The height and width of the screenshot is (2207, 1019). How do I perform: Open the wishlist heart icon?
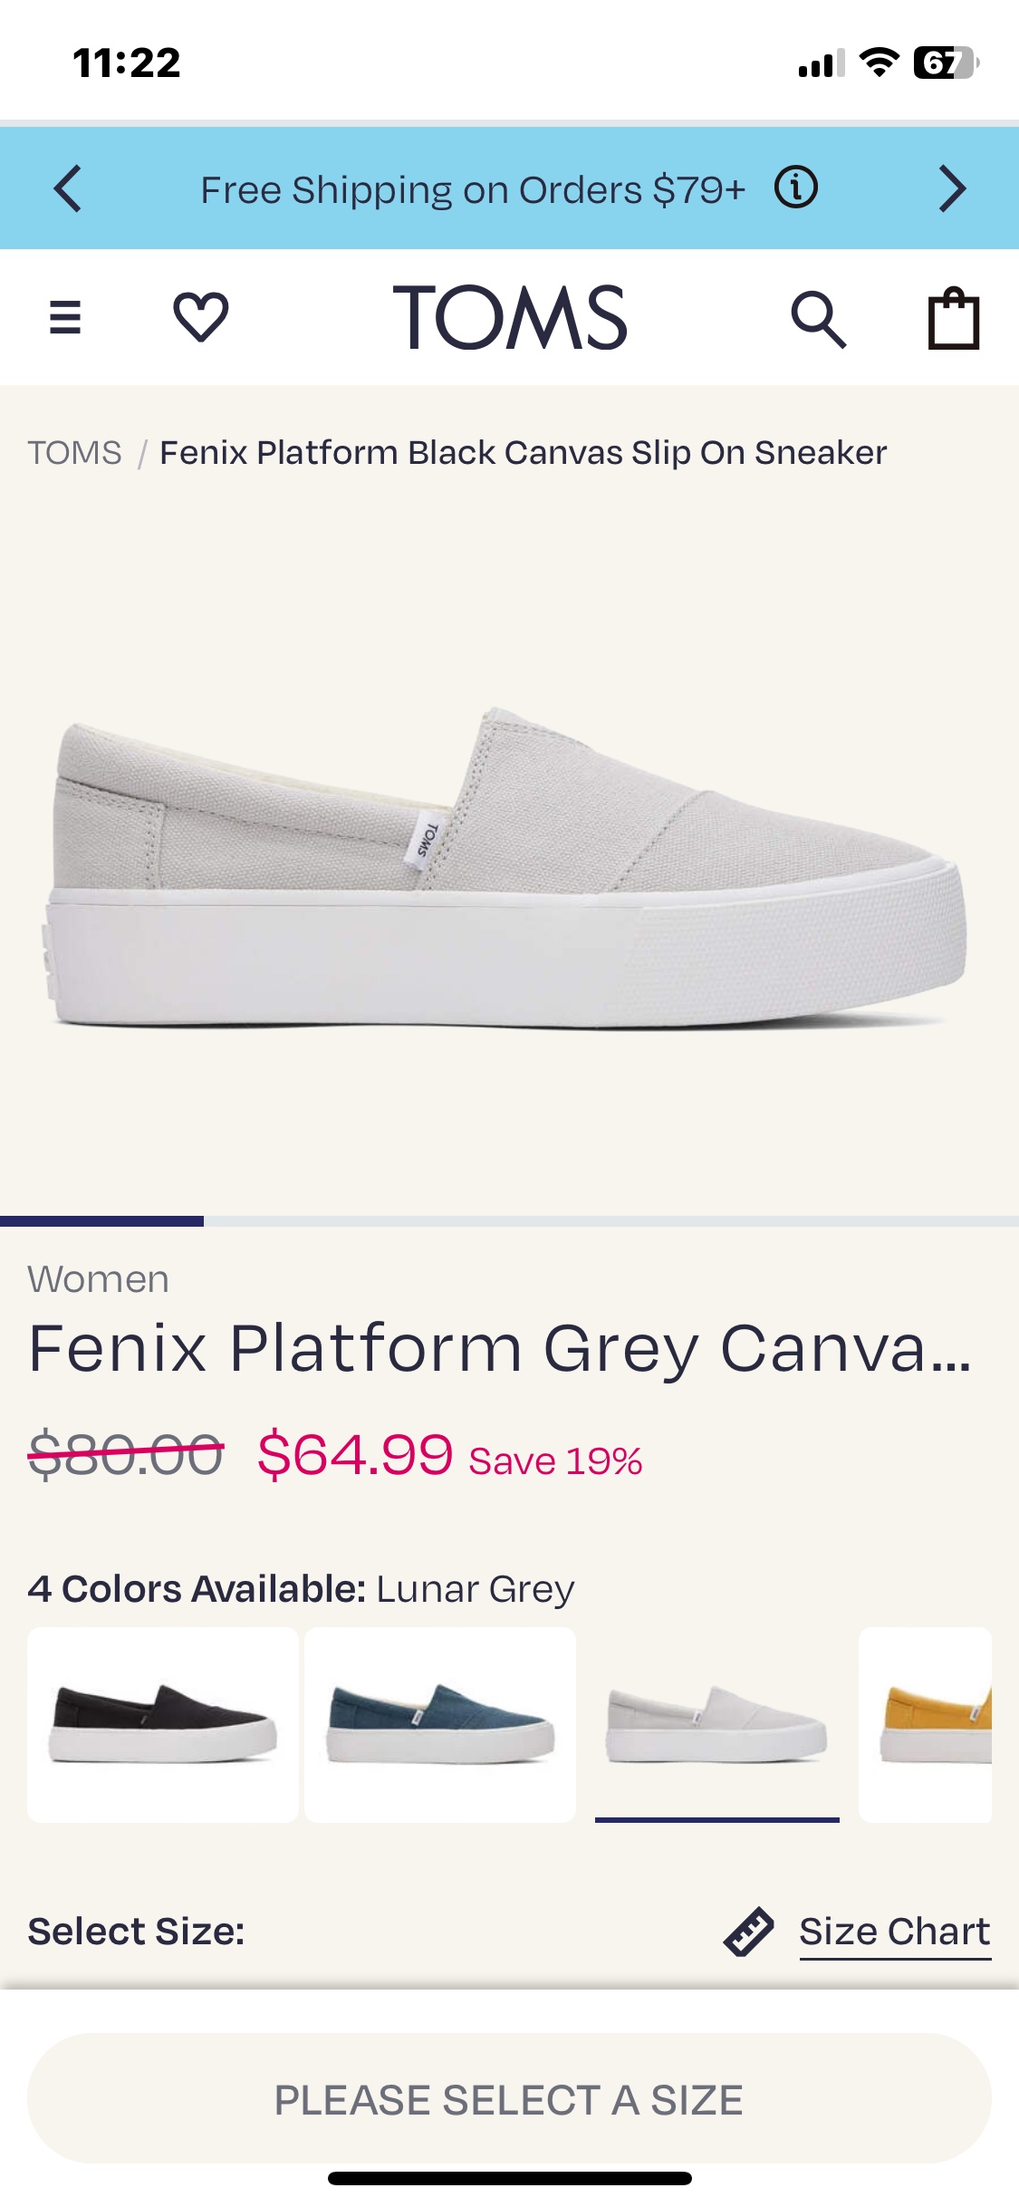tap(200, 317)
